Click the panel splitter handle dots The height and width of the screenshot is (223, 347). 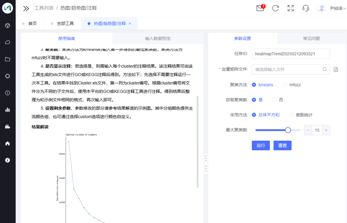(206, 164)
